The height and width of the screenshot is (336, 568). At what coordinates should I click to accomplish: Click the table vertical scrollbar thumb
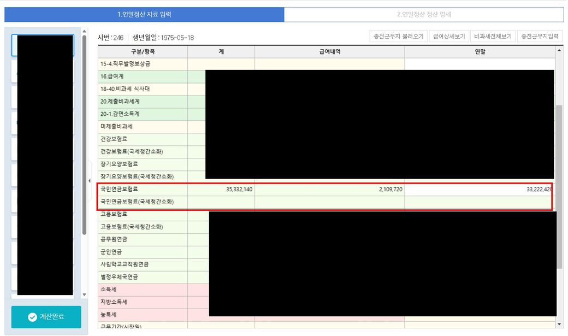click(x=559, y=186)
